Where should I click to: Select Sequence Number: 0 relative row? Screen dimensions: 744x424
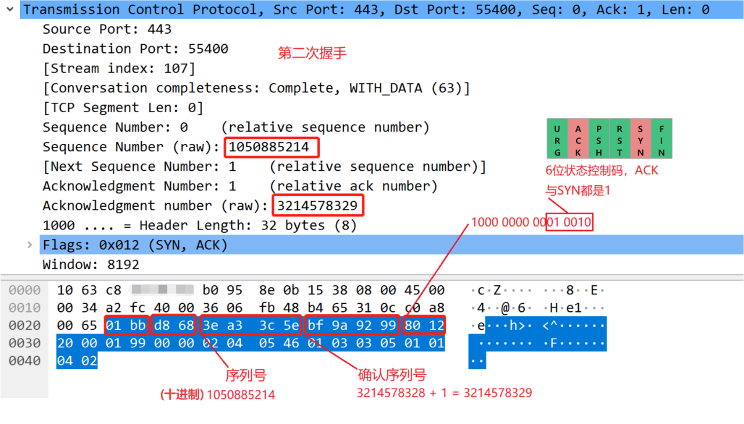[x=236, y=127]
